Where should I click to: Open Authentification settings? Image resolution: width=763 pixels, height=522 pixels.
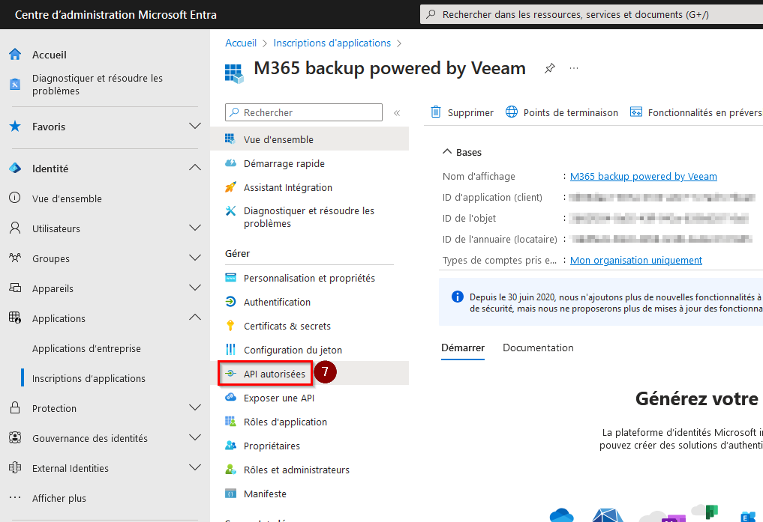277,302
